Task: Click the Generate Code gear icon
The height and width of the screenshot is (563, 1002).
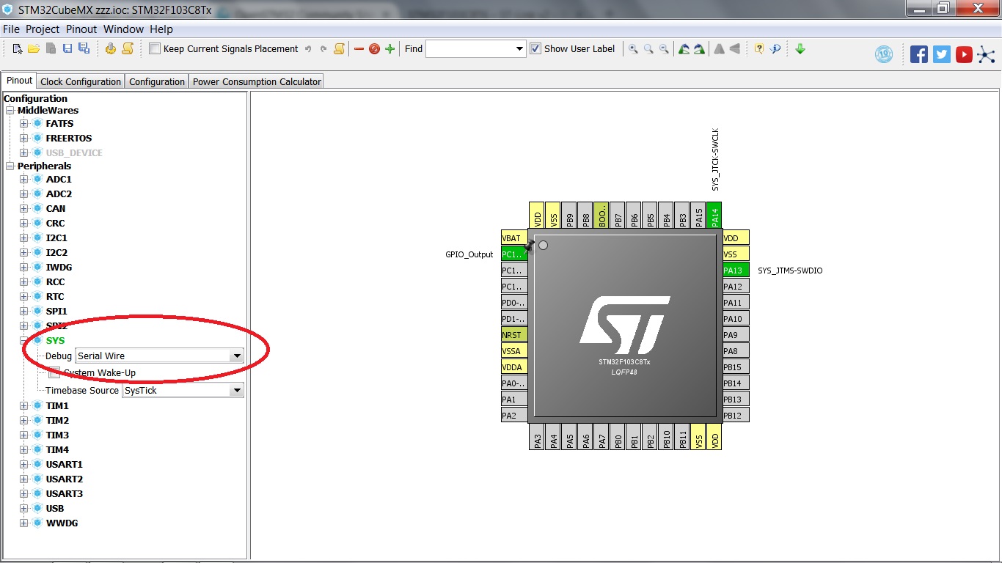Action: click(x=111, y=48)
